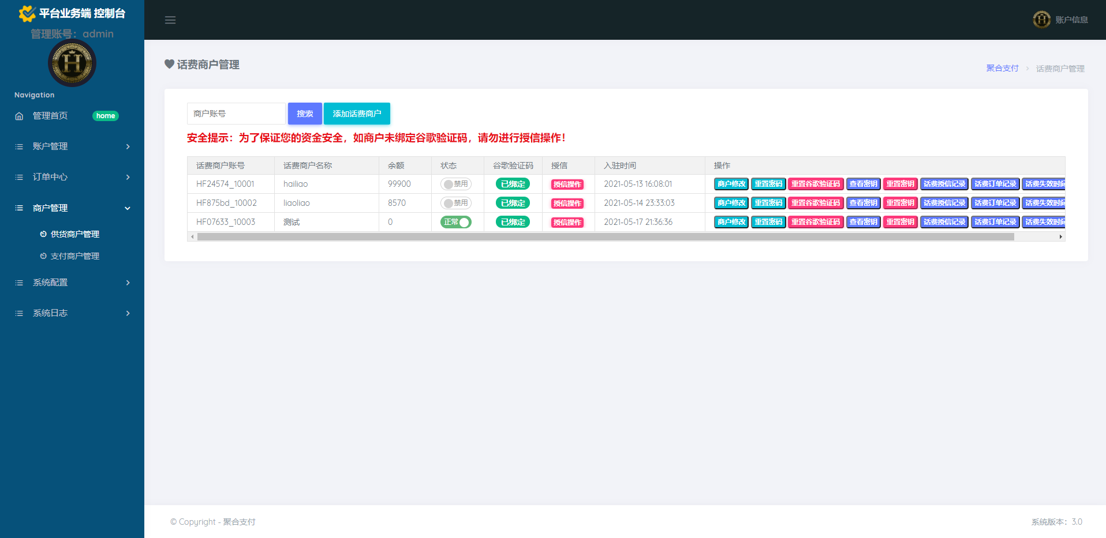Click the list icon next to 系统配置
This screenshot has width=1106, height=538.
18,283
